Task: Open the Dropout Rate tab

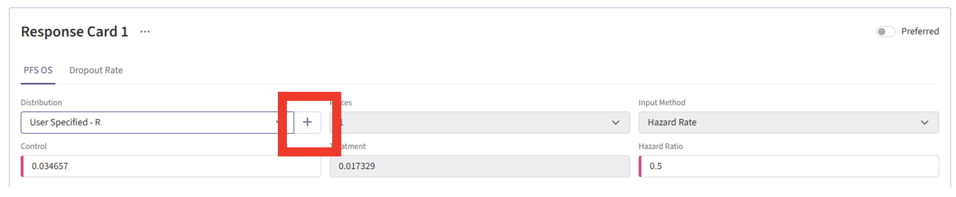Action: point(96,70)
